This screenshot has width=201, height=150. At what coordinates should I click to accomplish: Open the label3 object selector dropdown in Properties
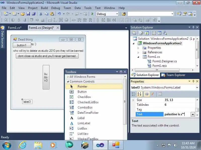point(197,87)
